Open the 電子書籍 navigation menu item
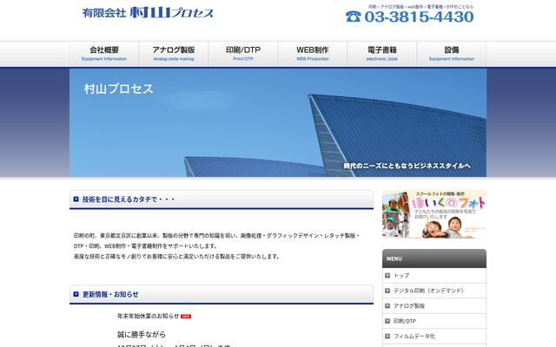 point(382,54)
